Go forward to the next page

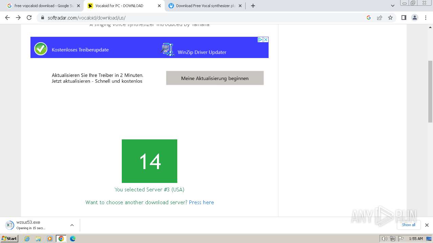click(18, 18)
